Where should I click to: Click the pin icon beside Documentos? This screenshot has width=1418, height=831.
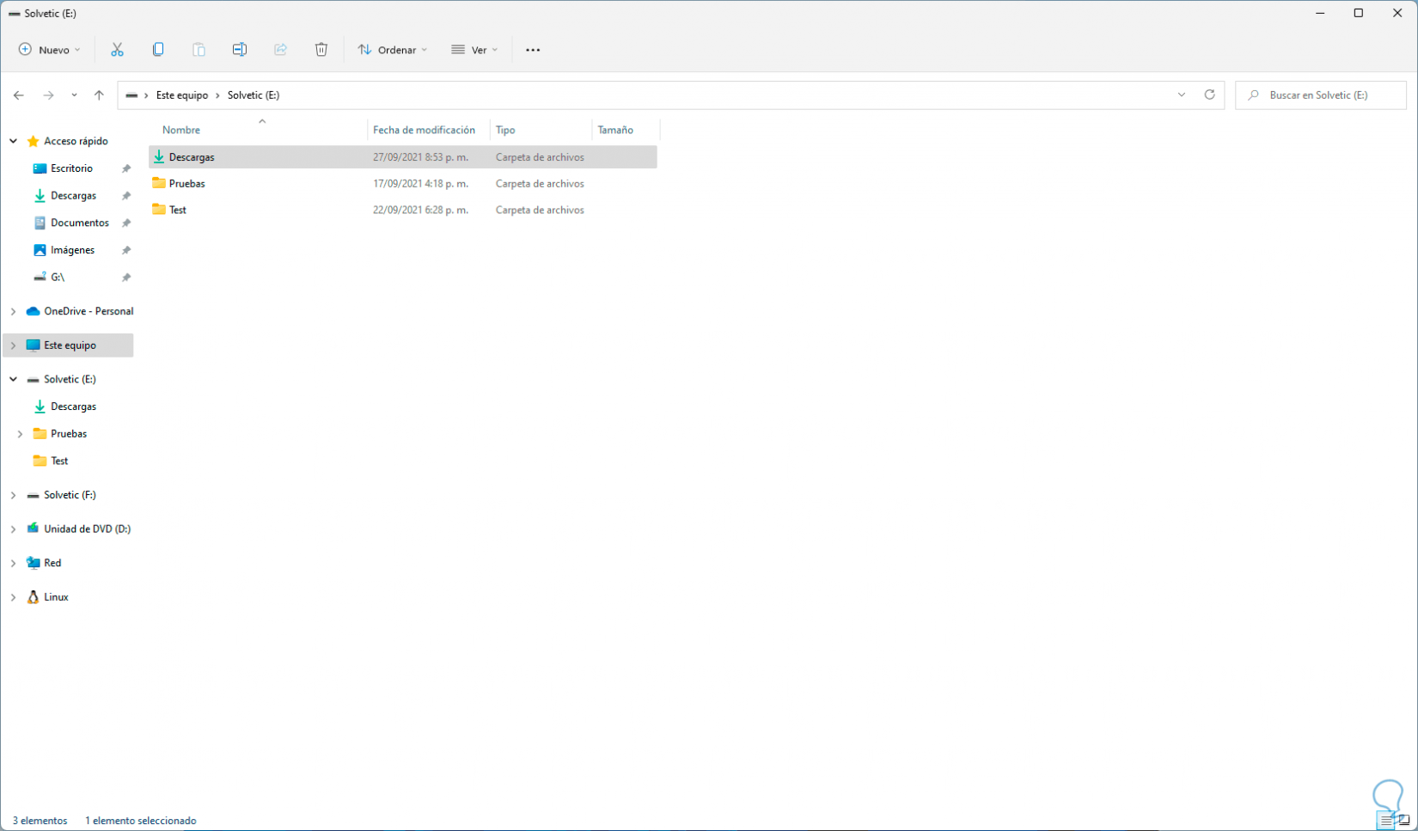pyautogui.click(x=126, y=223)
